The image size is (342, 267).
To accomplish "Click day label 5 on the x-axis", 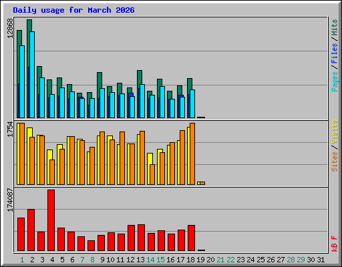I will tap(62, 260).
